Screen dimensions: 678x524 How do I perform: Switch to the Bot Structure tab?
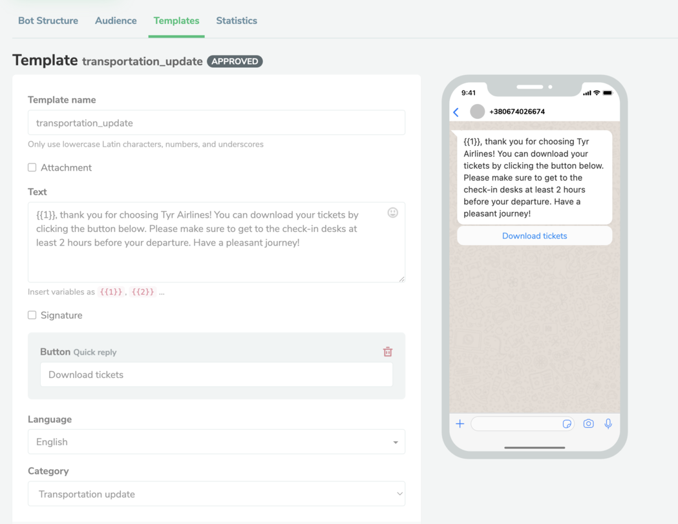coord(48,21)
